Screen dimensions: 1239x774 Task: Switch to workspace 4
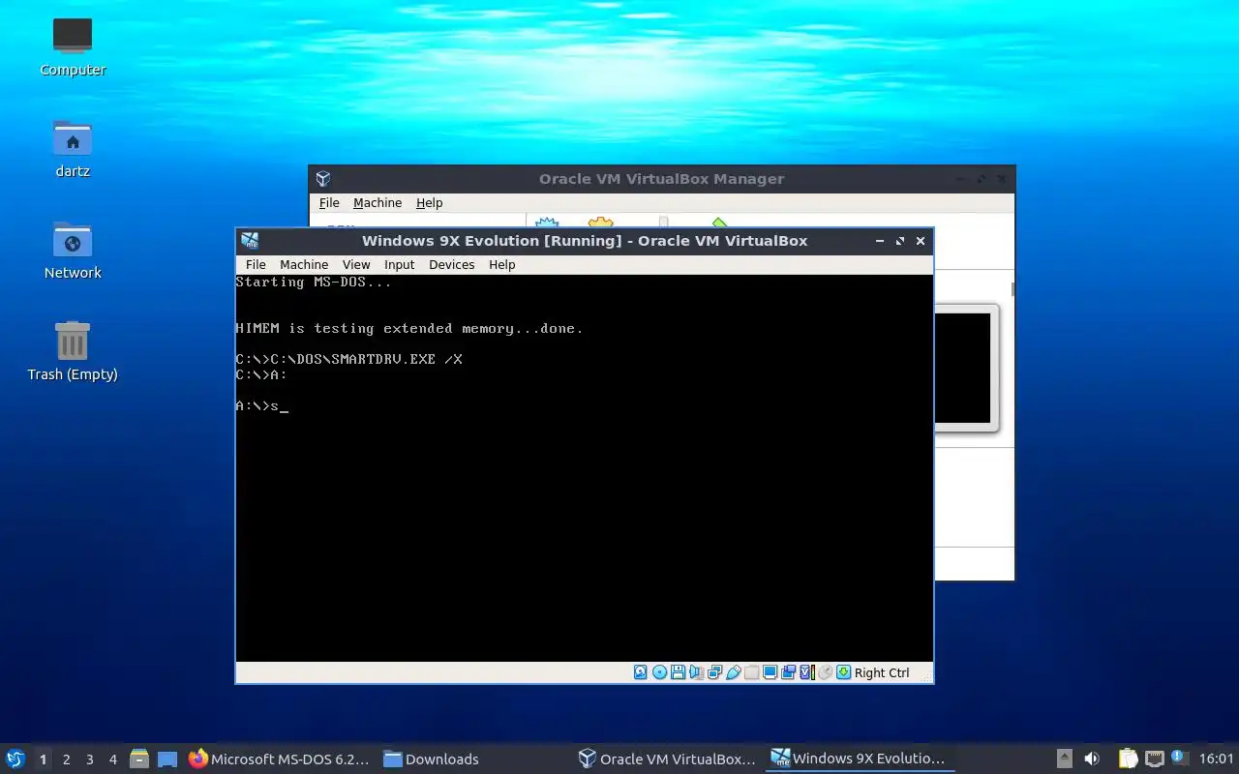pyautogui.click(x=112, y=759)
